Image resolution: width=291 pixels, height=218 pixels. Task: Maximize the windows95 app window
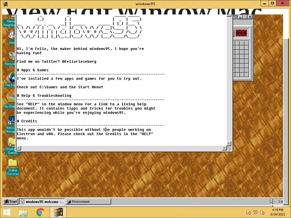tap(273, 3)
